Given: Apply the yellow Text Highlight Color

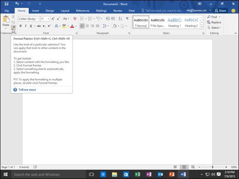Looking at the screenshot, I should (64, 26).
